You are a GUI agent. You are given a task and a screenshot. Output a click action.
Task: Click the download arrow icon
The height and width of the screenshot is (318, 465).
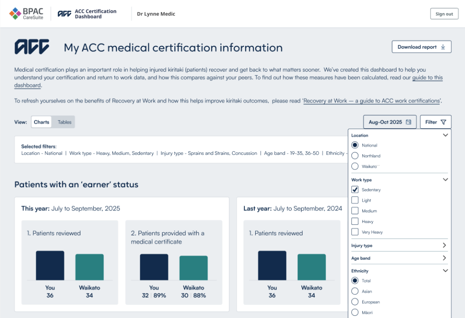443,47
